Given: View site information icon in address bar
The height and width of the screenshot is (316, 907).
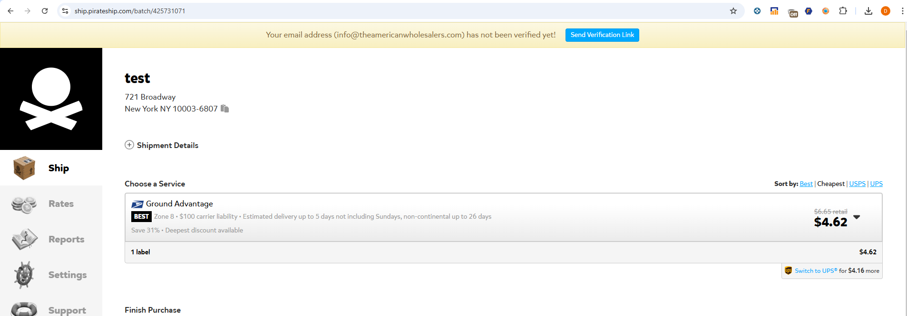Looking at the screenshot, I should tap(65, 11).
